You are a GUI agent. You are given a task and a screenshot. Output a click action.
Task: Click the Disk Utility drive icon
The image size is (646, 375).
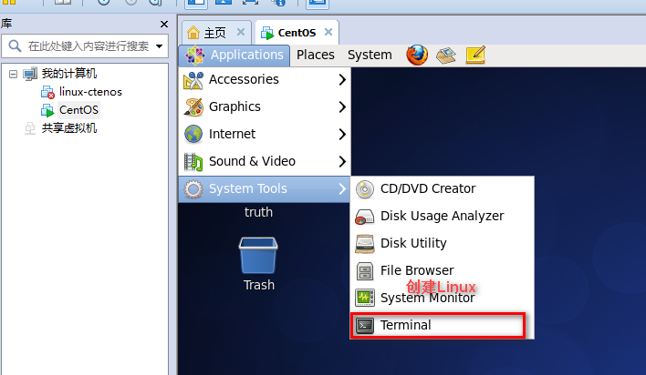(365, 243)
